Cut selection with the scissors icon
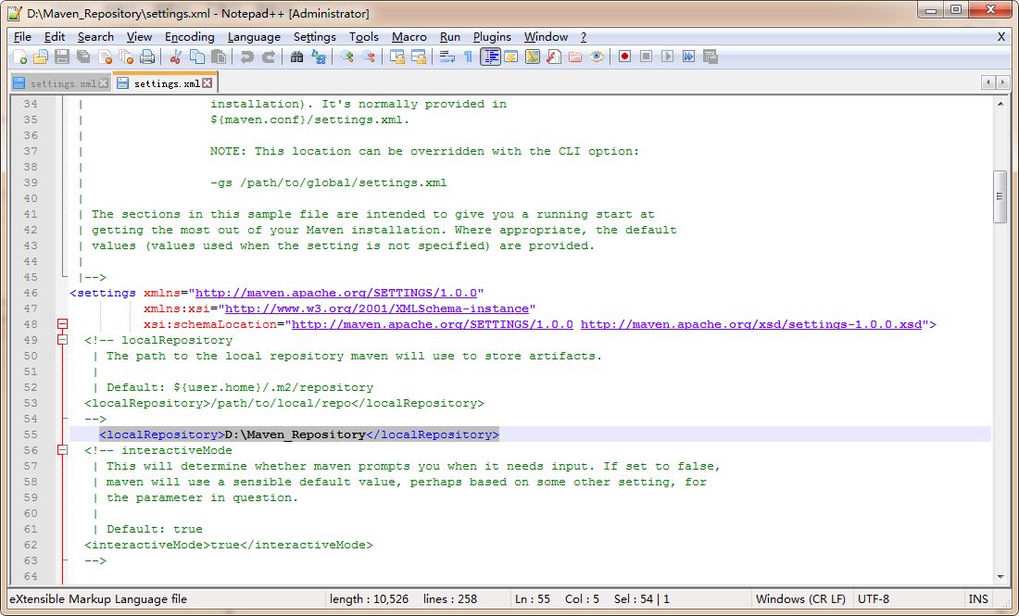Screen dimensions: 1019x616 point(175,57)
